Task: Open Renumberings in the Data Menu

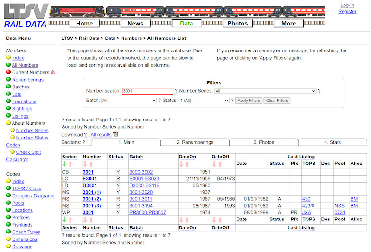Action: [28, 80]
